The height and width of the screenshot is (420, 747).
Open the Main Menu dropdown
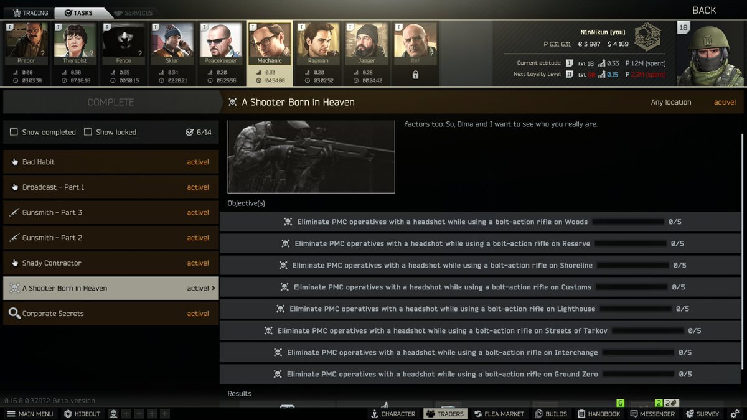coord(30,414)
